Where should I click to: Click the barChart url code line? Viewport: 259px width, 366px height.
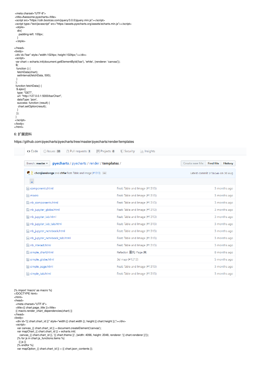(39, 96)
